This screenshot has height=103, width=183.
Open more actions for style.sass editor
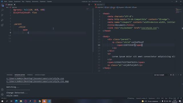tap(91, 5)
